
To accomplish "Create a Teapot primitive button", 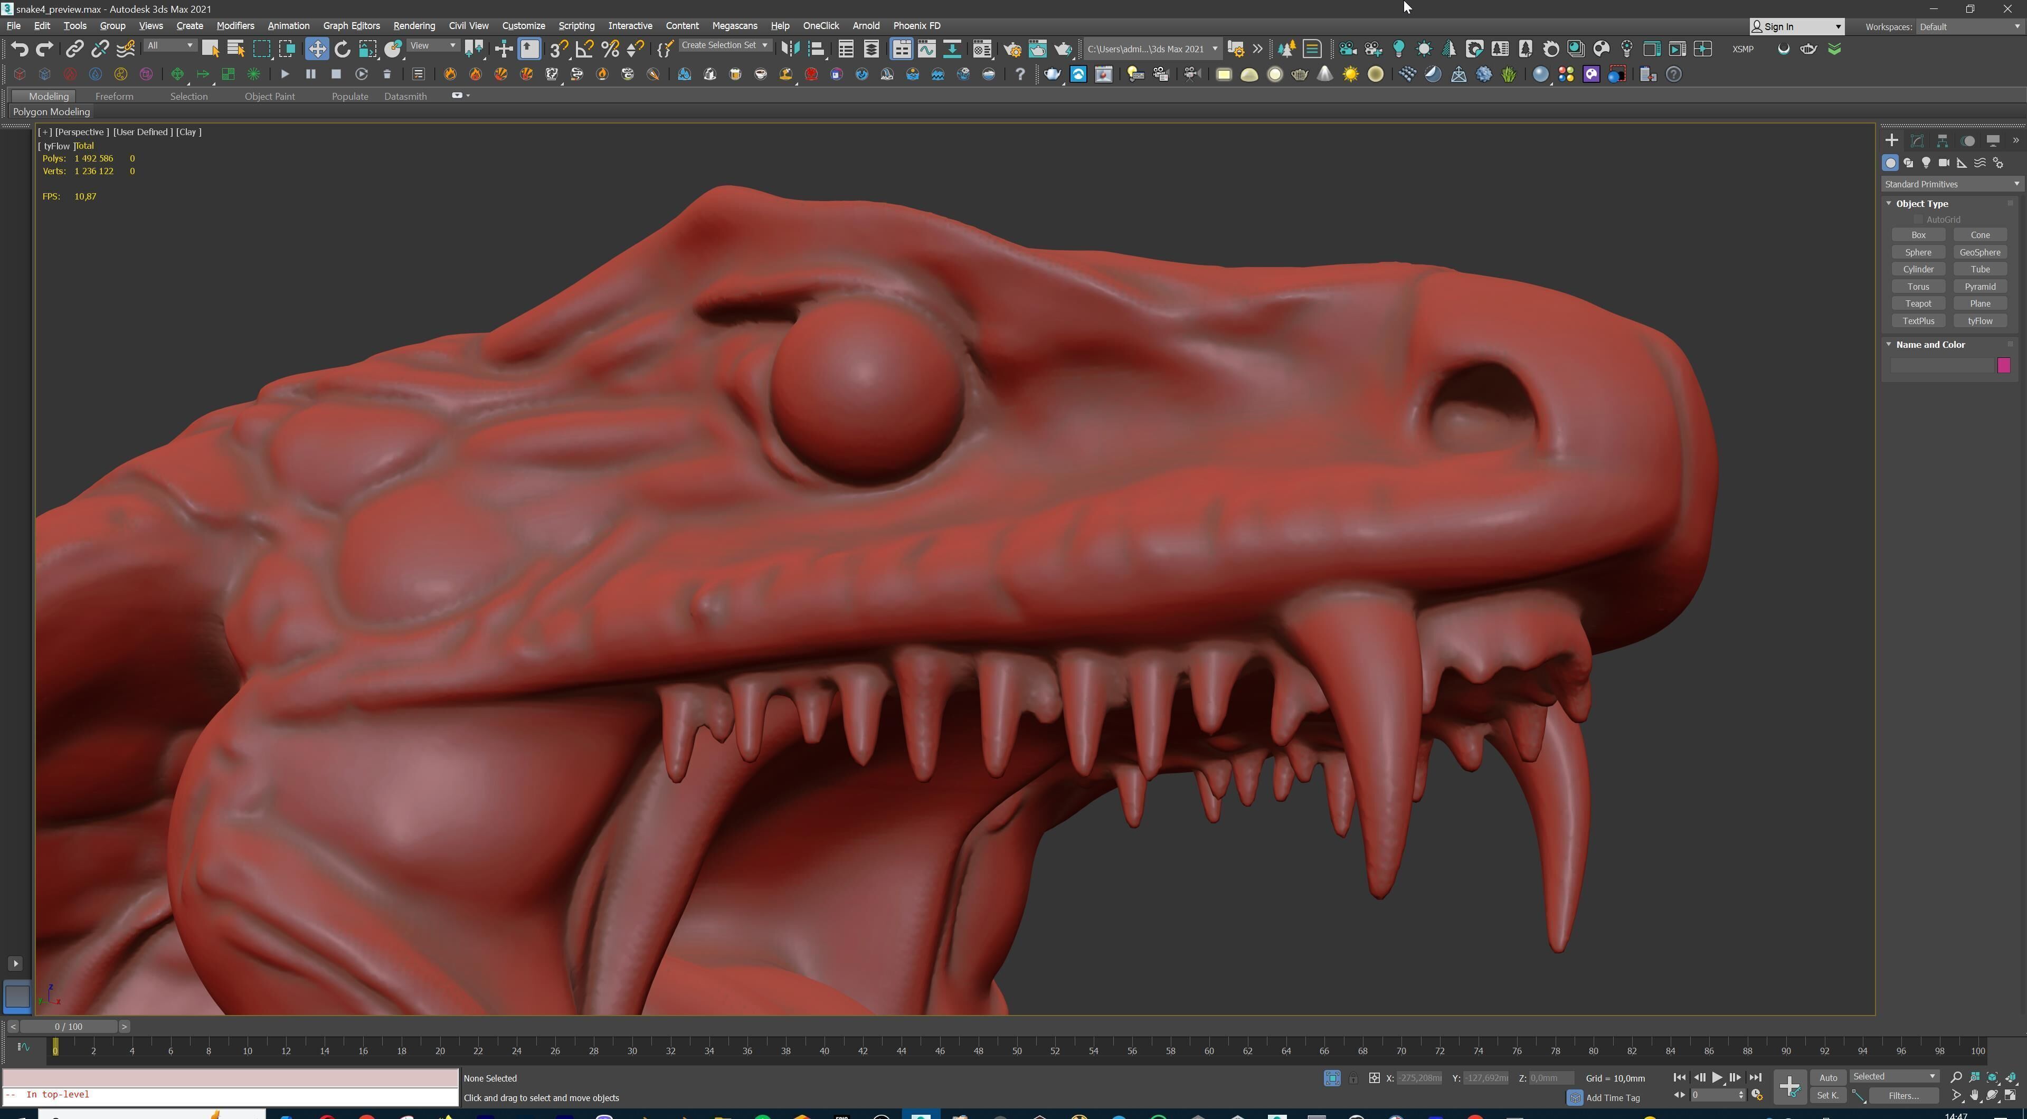I will (1918, 304).
